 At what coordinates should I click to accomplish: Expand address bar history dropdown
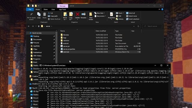pos(134,26)
